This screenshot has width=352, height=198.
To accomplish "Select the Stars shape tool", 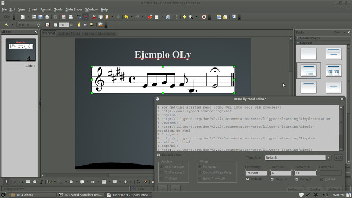I will coord(125,182).
